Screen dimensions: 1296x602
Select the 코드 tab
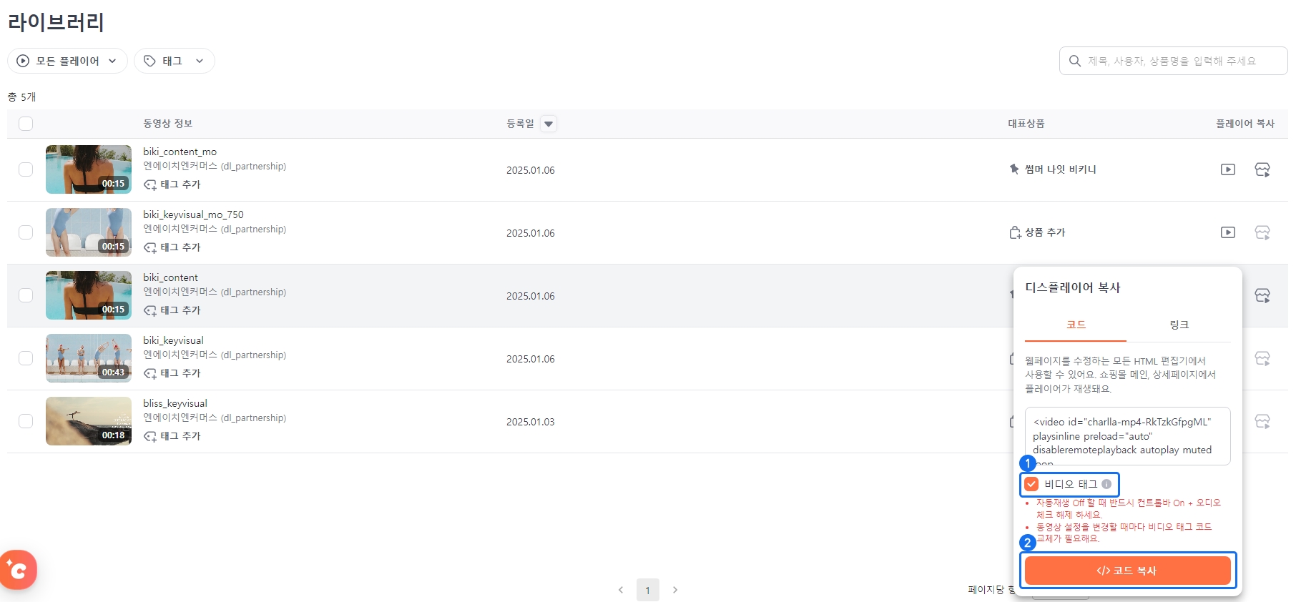pyautogui.click(x=1076, y=325)
